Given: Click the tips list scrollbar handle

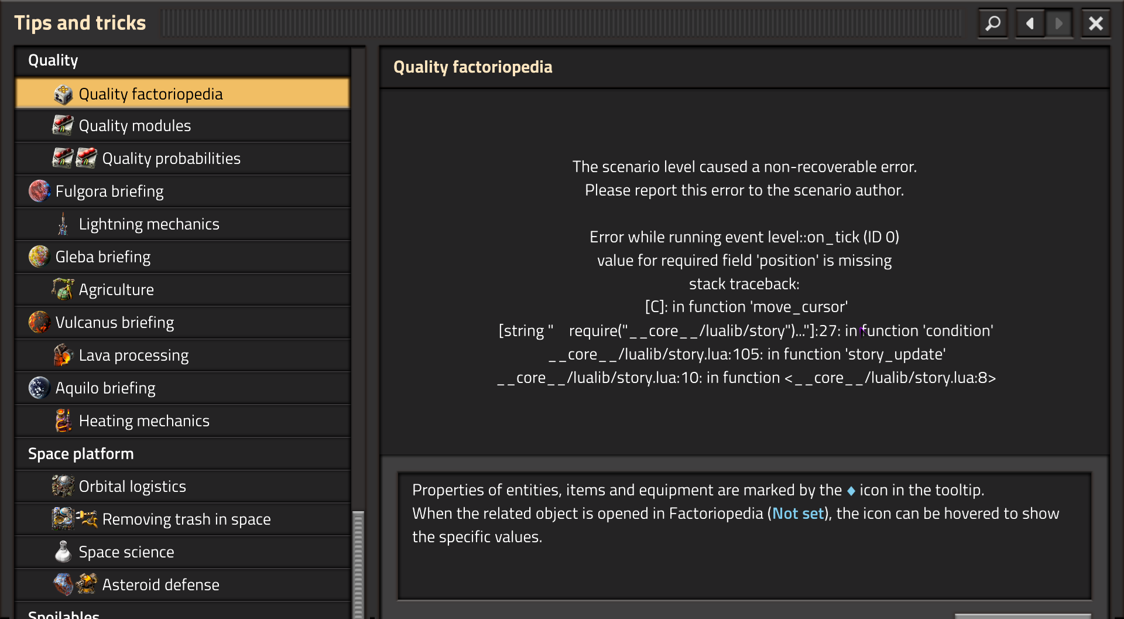Looking at the screenshot, I should tap(358, 565).
